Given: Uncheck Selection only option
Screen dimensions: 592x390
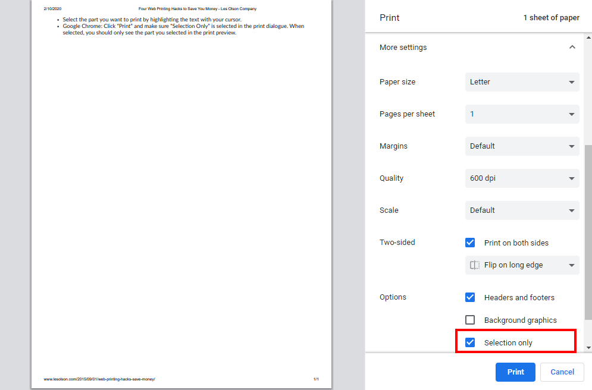Looking at the screenshot, I should click(470, 342).
